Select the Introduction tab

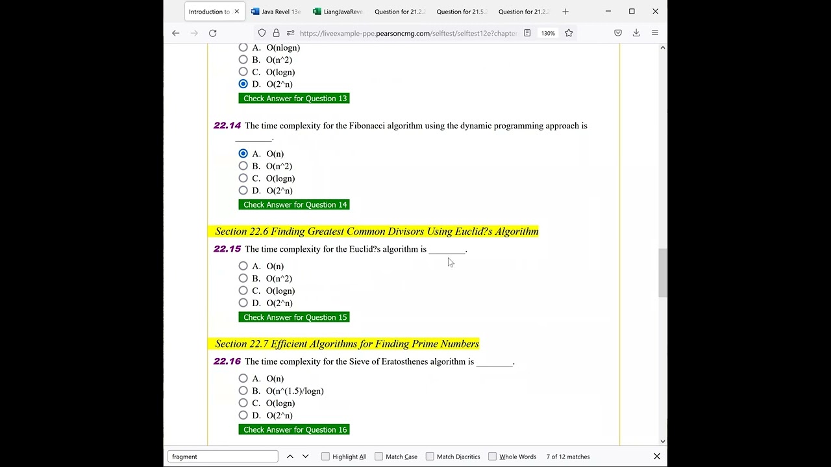(209, 12)
